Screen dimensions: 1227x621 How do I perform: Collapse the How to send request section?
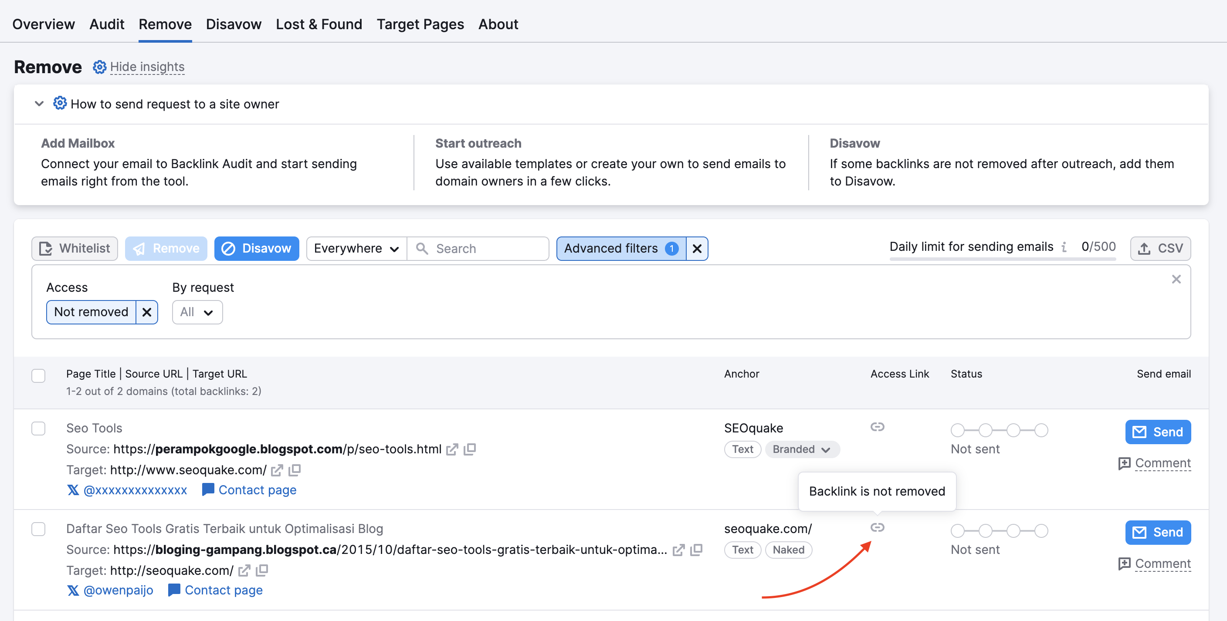tap(39, 104)
